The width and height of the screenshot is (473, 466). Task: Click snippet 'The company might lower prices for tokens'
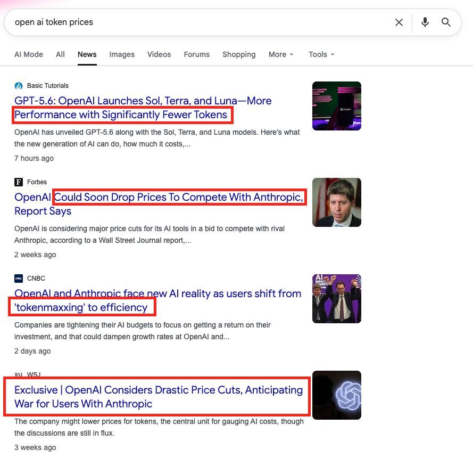(159, 427)
